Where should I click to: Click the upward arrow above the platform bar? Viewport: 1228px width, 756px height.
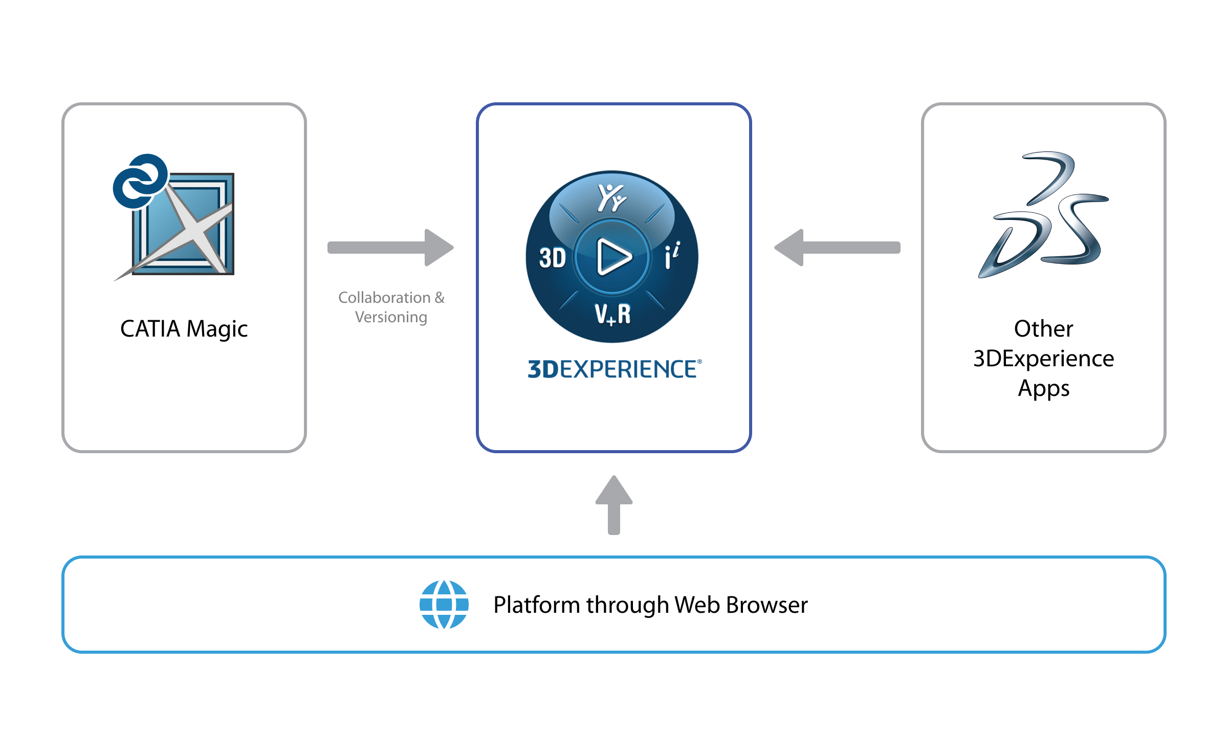pyautogui.click(x=614, y=505)
